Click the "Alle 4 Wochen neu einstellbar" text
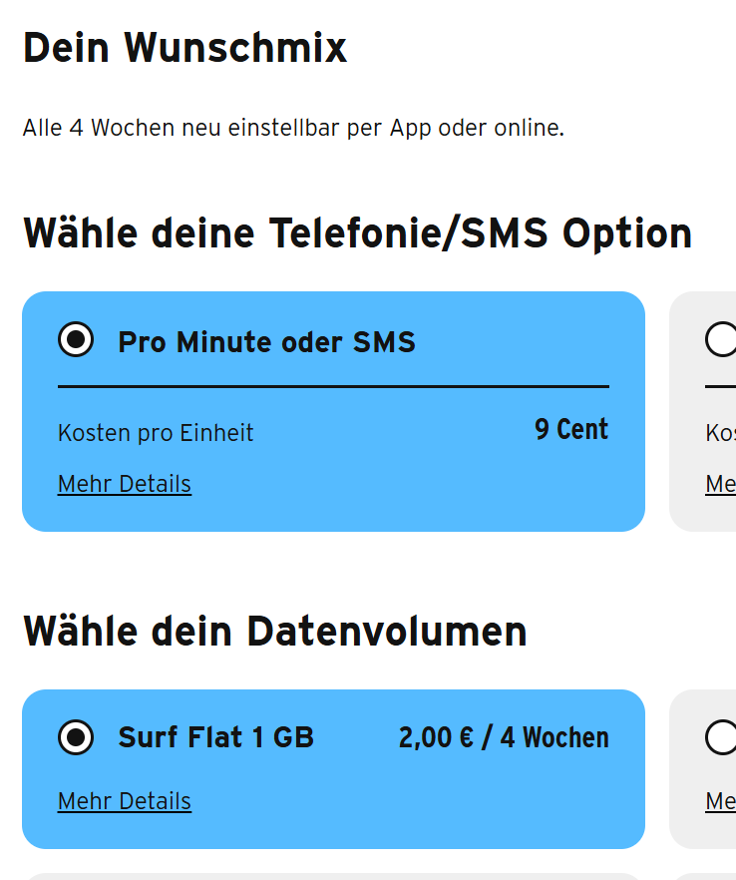 [293, 128]
